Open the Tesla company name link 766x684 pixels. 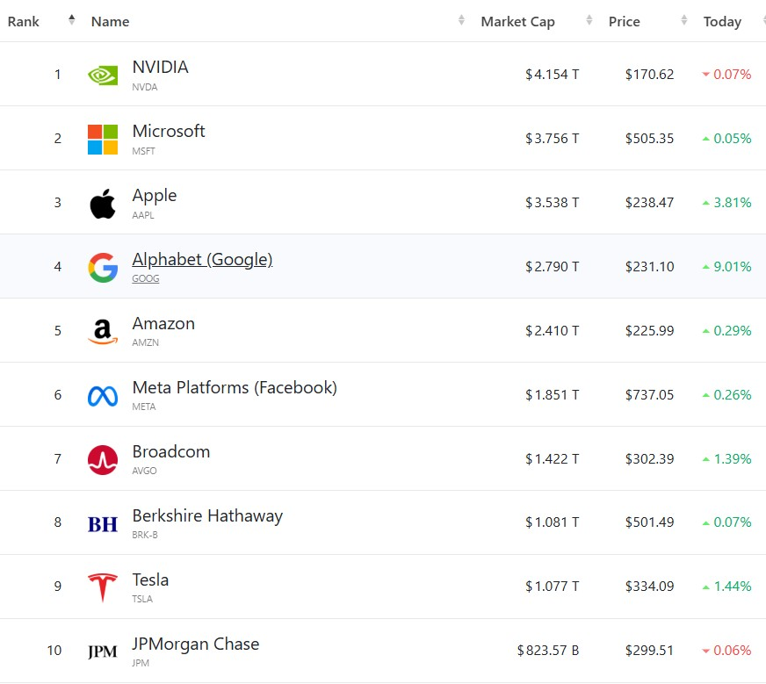pyautogui.click(x=150, y=580)
